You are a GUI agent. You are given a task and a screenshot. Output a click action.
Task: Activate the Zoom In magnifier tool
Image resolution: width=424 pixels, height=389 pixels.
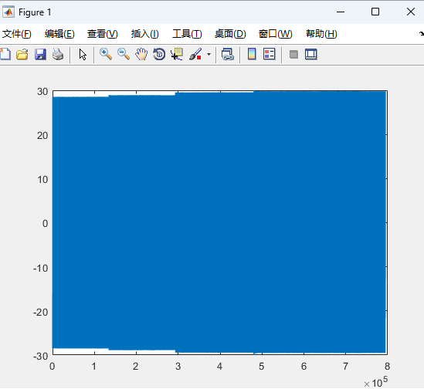pyautogui.click(x=106, y=54)
